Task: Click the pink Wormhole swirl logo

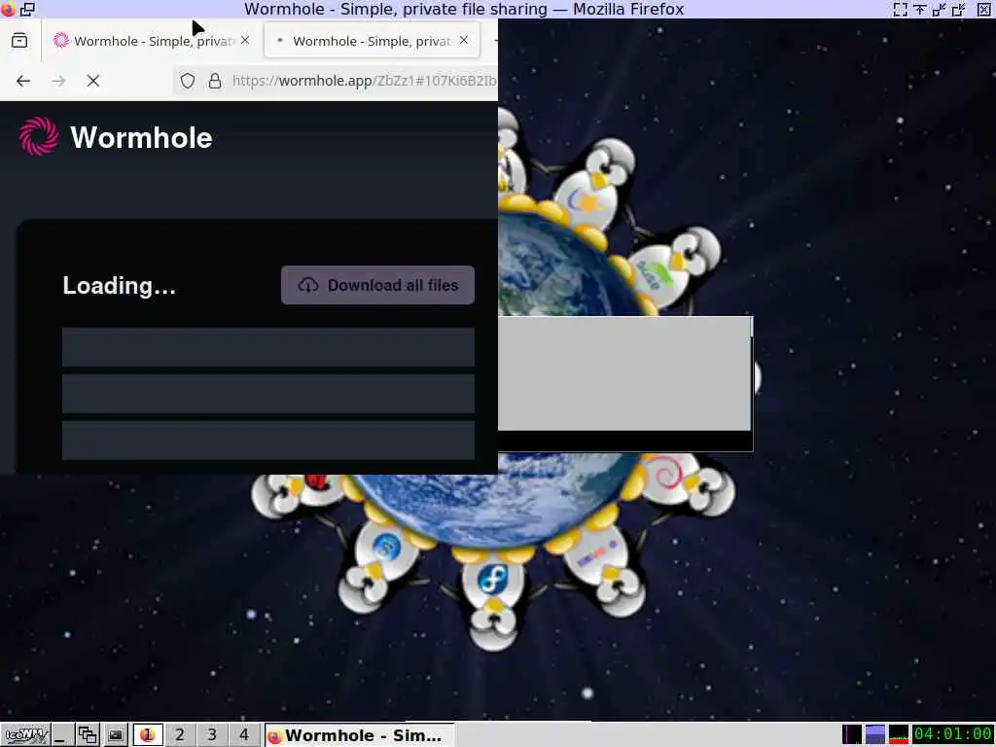Action: 39,136
